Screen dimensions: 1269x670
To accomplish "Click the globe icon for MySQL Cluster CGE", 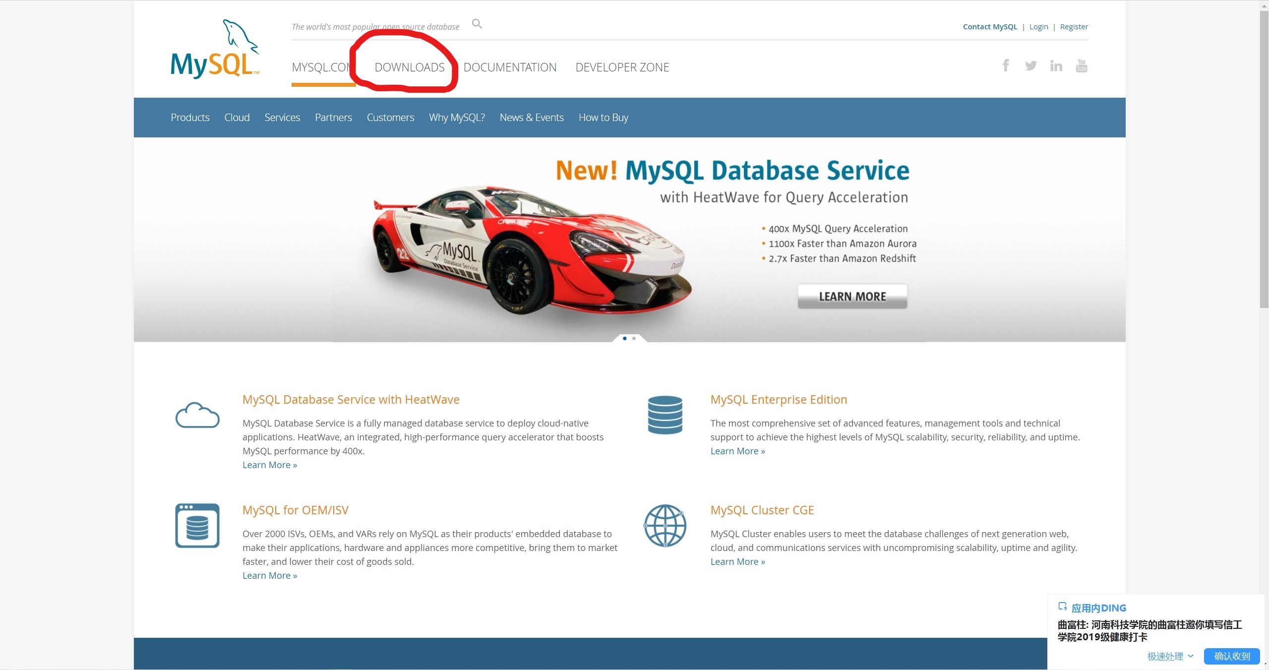I will pyautogui.click(x=665, y=526).
